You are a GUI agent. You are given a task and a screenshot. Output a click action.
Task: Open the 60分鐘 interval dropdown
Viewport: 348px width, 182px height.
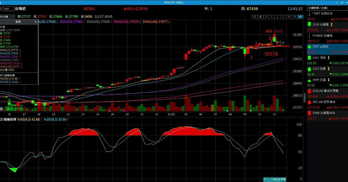pyautogui.click(x=7, y=17)
